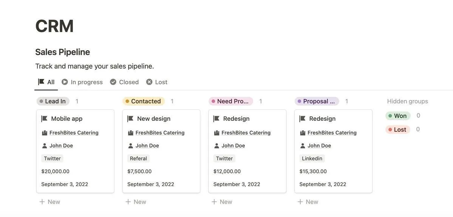
Task: Add a New card under Contacted column
Action: coord(136,202)
